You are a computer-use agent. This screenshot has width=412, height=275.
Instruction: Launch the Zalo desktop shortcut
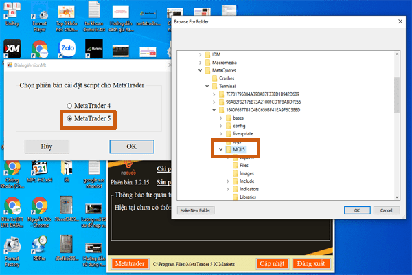click(x=67, y=48)
